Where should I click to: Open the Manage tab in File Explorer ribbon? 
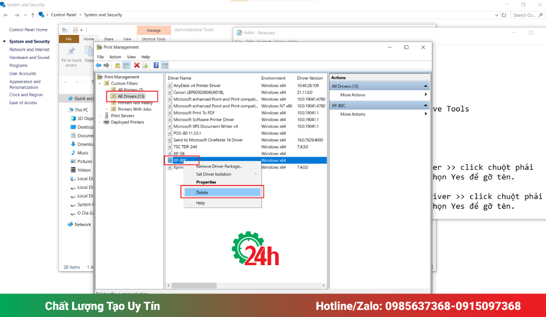(153, 30)
